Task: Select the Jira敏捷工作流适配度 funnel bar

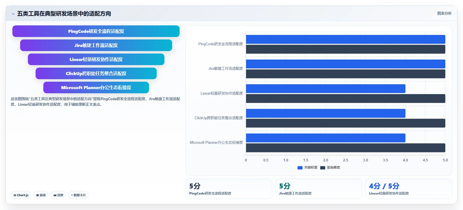Action: click(x=96, y=45)
